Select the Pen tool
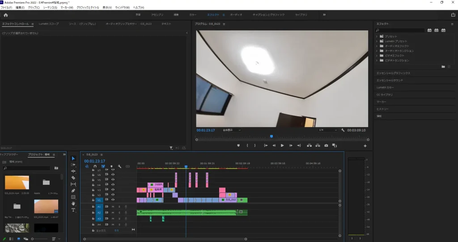 point(73,191)
